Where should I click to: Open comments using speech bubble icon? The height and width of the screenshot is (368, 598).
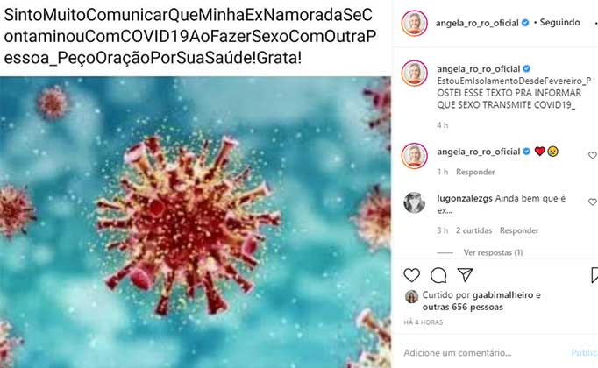pyautogui.click(x=438, y=275)
